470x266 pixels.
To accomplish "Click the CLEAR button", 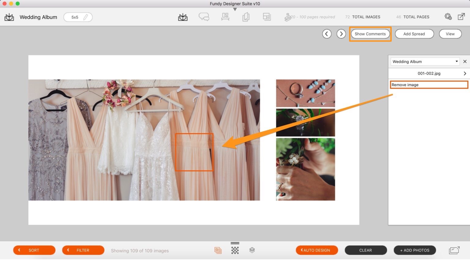I will click(366, 250).
